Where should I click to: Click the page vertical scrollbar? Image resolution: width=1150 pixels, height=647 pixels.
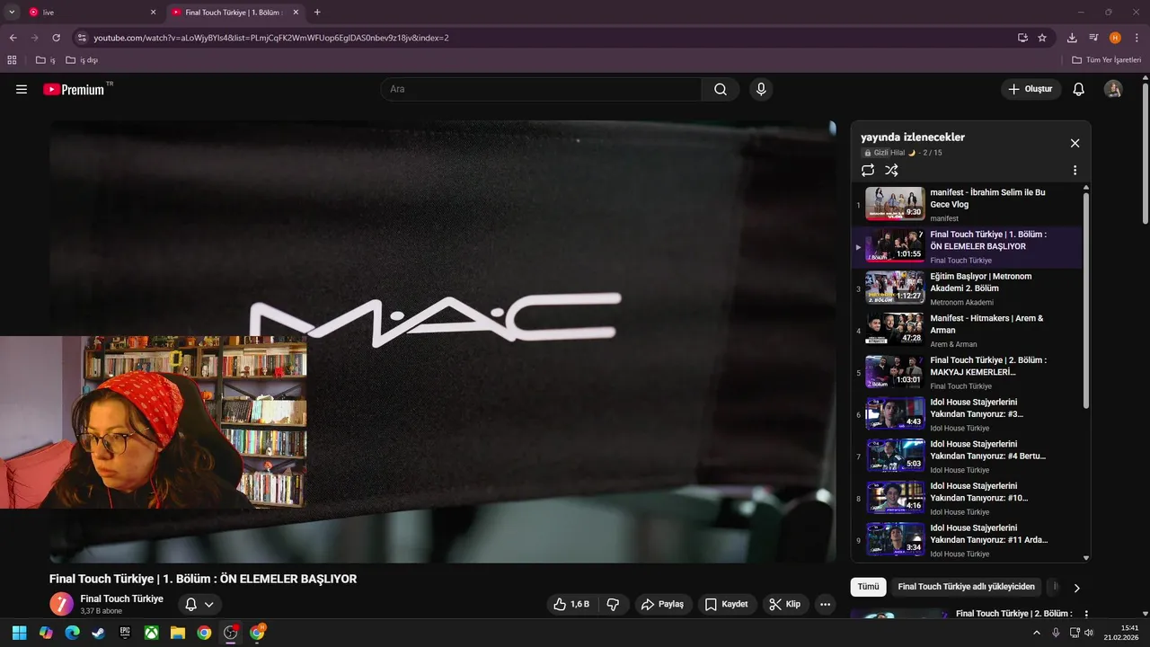point(1146,155)
